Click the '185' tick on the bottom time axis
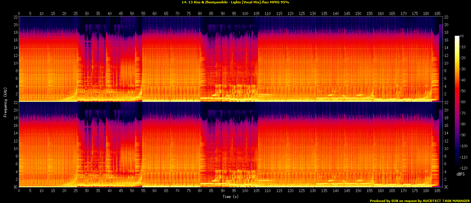Screen dimensions: 471x203 437,191
